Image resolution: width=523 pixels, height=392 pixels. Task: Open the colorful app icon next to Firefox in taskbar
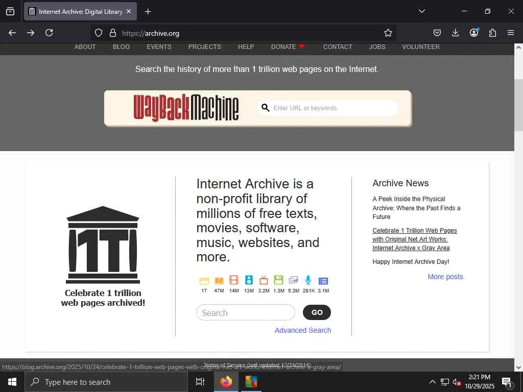point(251,382)
